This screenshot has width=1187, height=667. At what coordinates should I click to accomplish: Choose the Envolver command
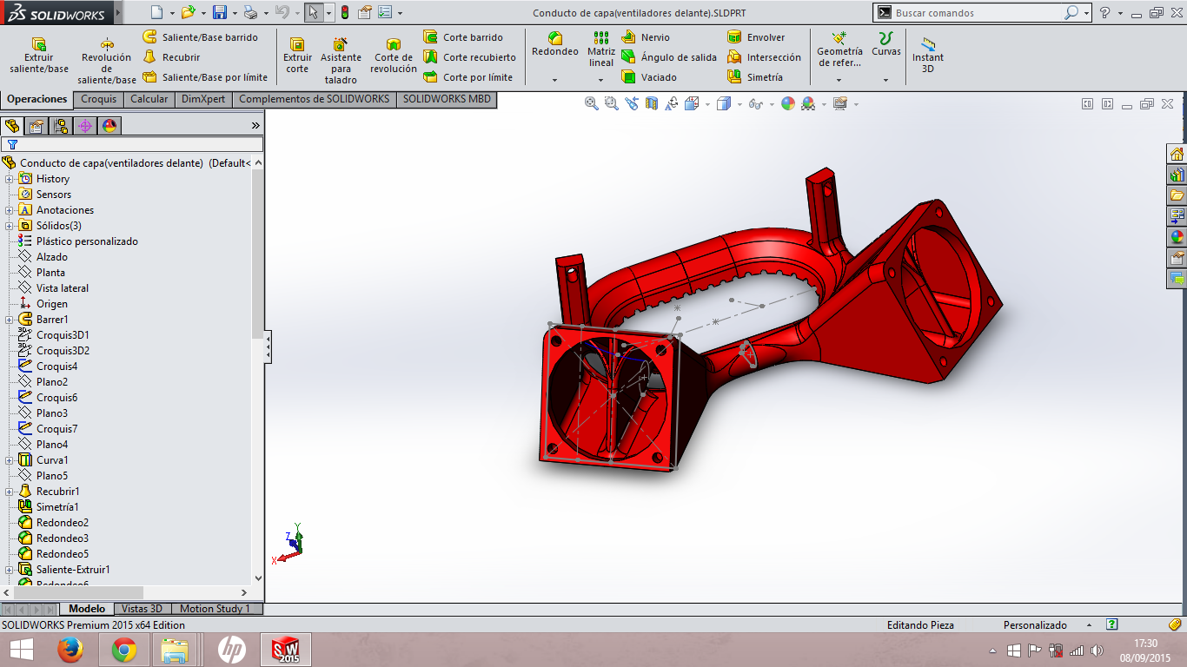pos(756,37)
